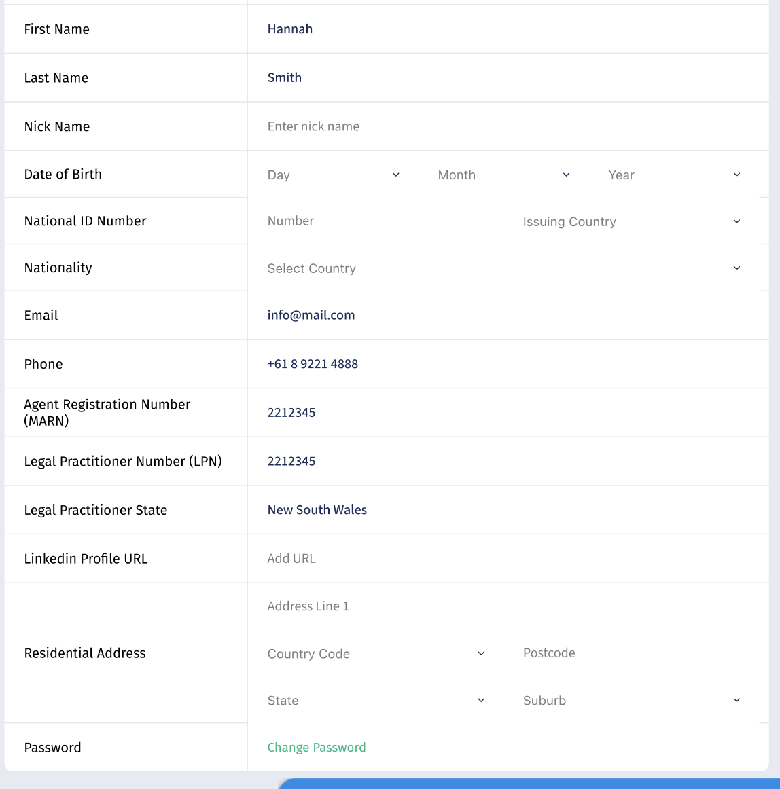Expand the Nationality Select Country dropdown
Image resolution: width=780 pixels, height=789 pixels.
[x=503, y=269]
